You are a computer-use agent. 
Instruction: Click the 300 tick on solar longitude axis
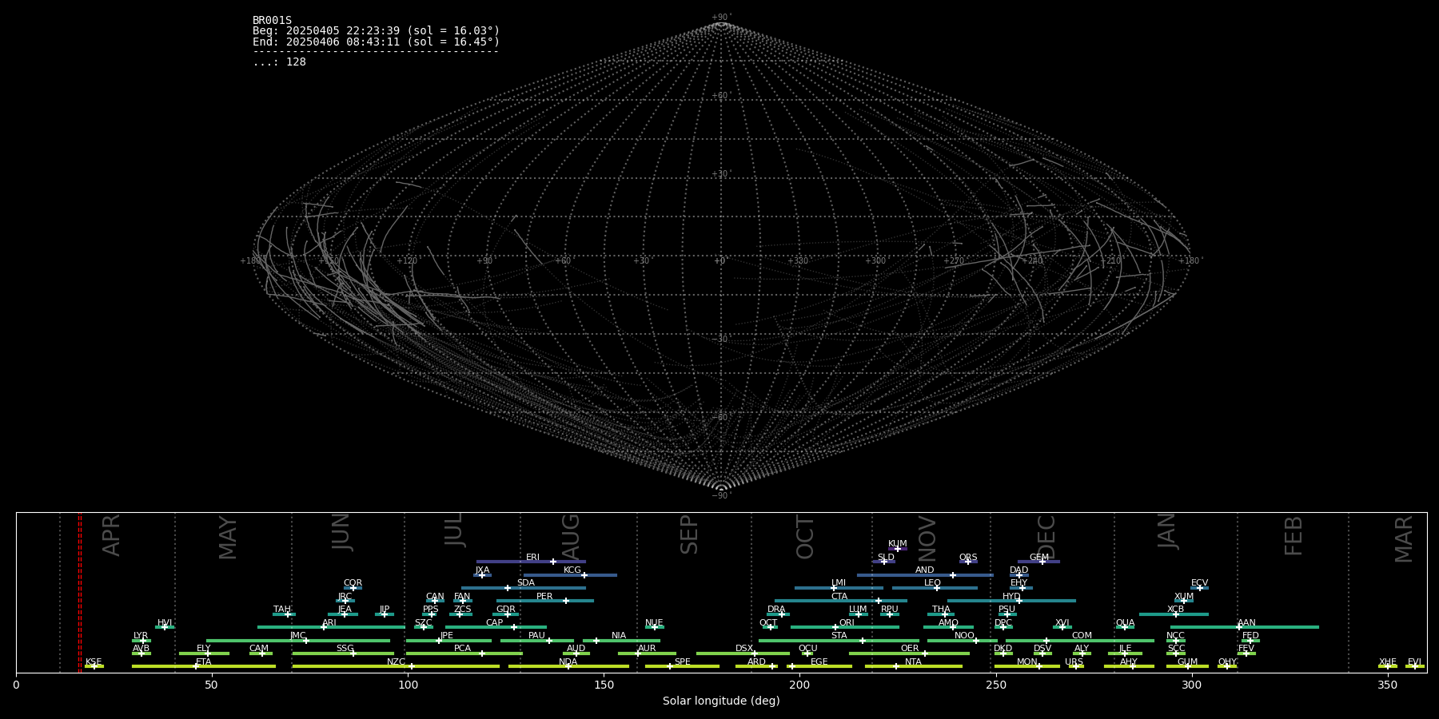pyautogui.click(x=1191, y=685)
